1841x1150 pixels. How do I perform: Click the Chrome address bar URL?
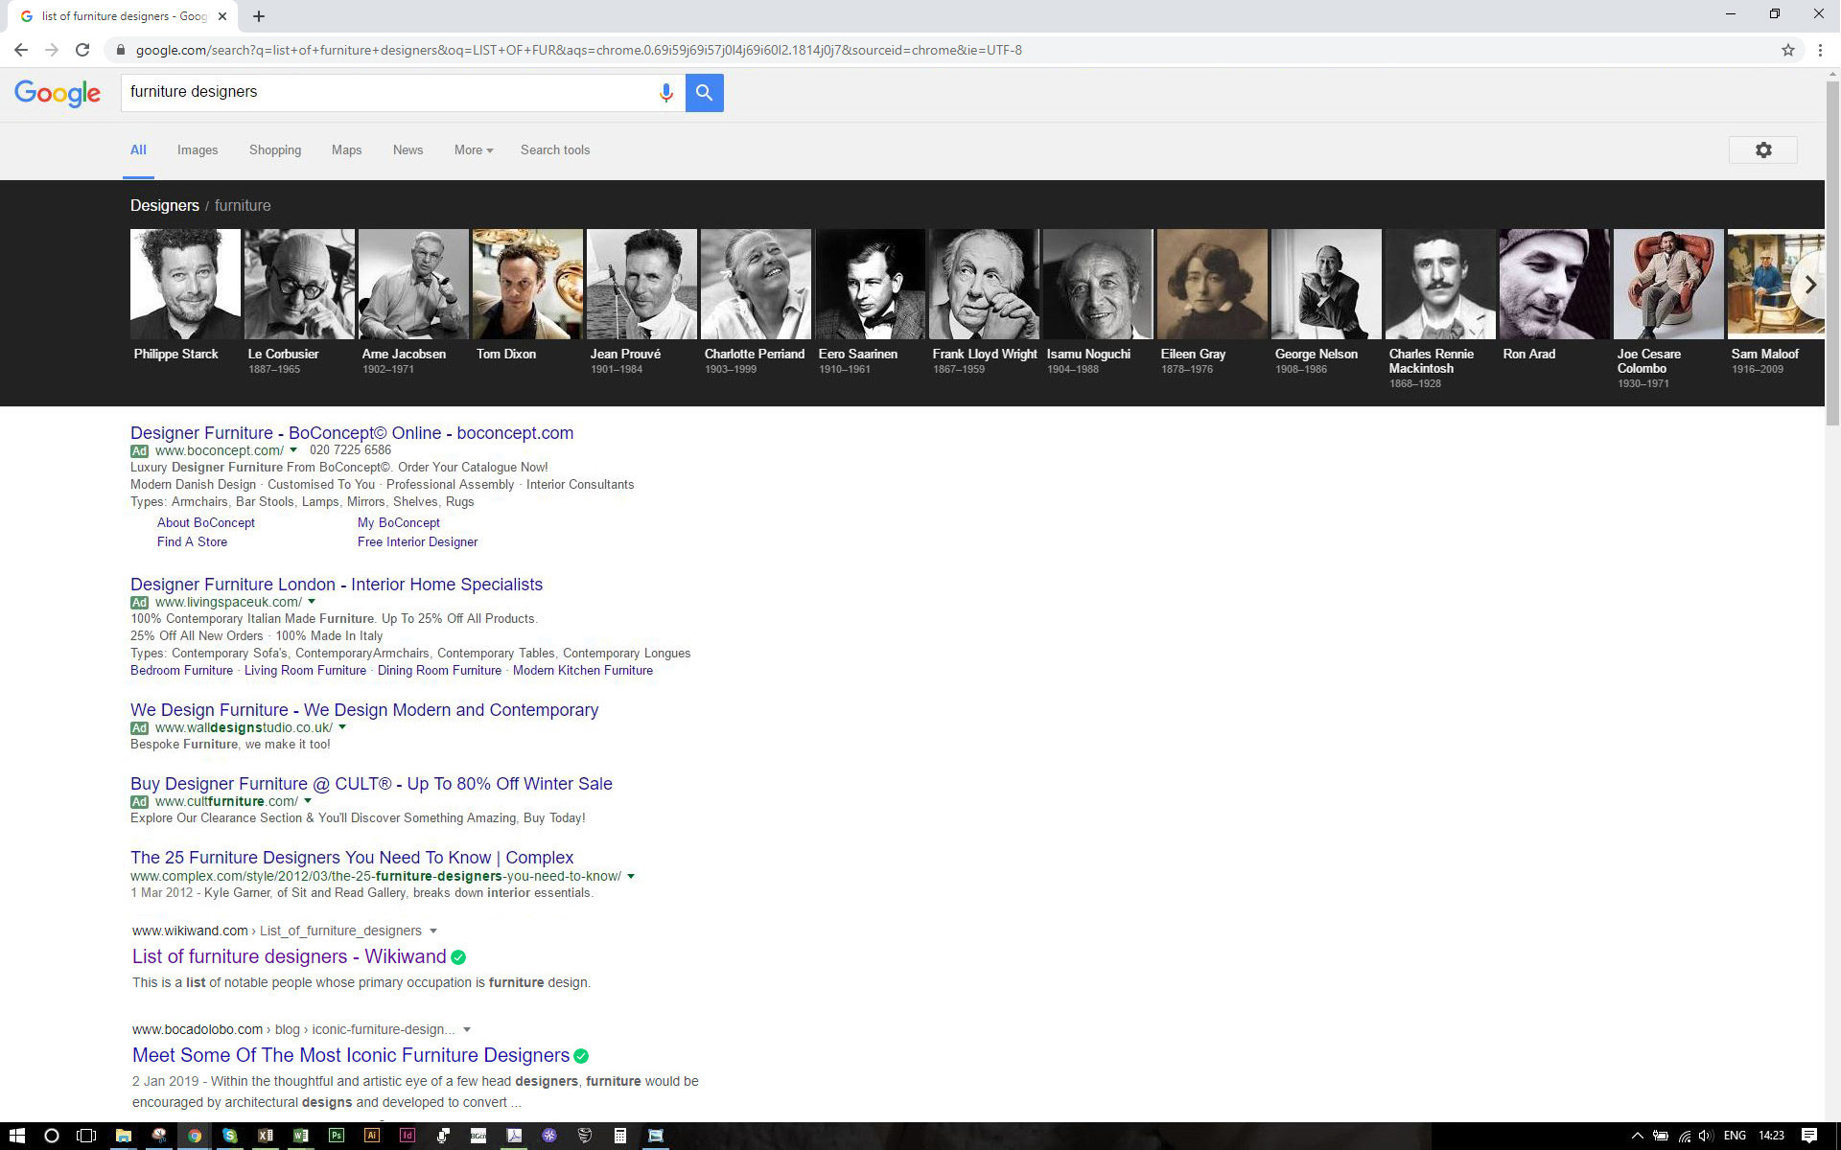pyautogui.click(x=578, y=50)
